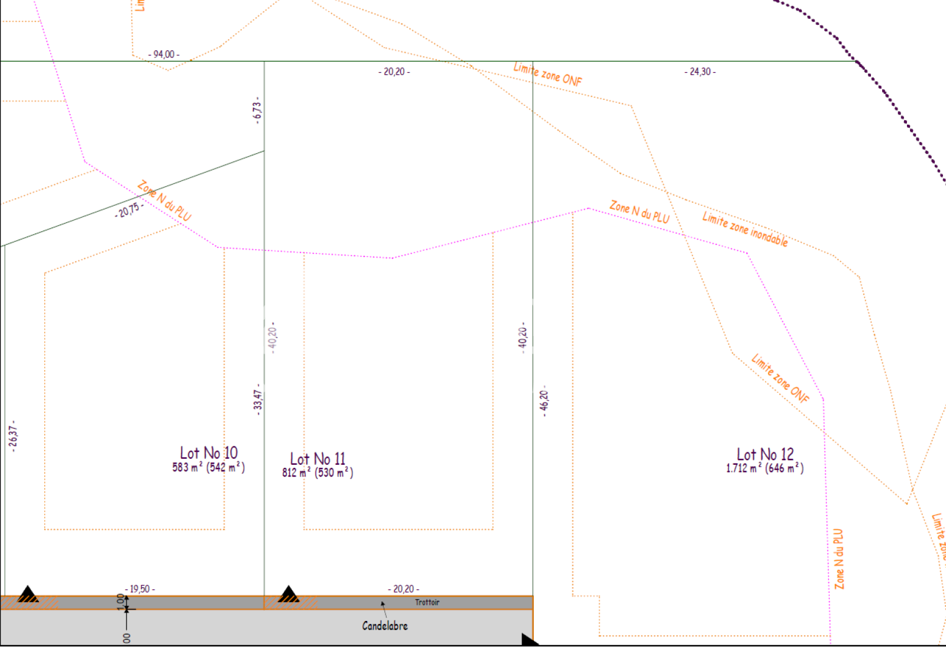Click the 19,50 frontage dimension of Lot 10
946x657 pixels.
click(140, 589)
